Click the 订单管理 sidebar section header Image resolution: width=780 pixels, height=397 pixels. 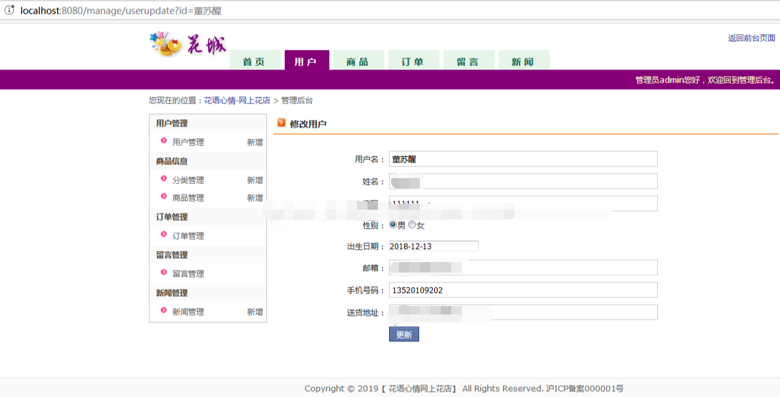(x=172, y=217)
